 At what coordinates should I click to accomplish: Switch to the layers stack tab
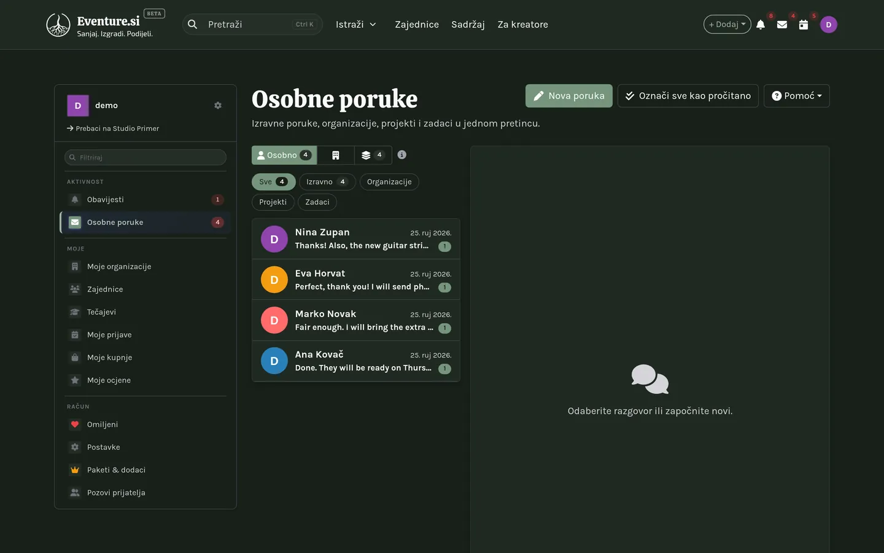click(x=373, y=155)
